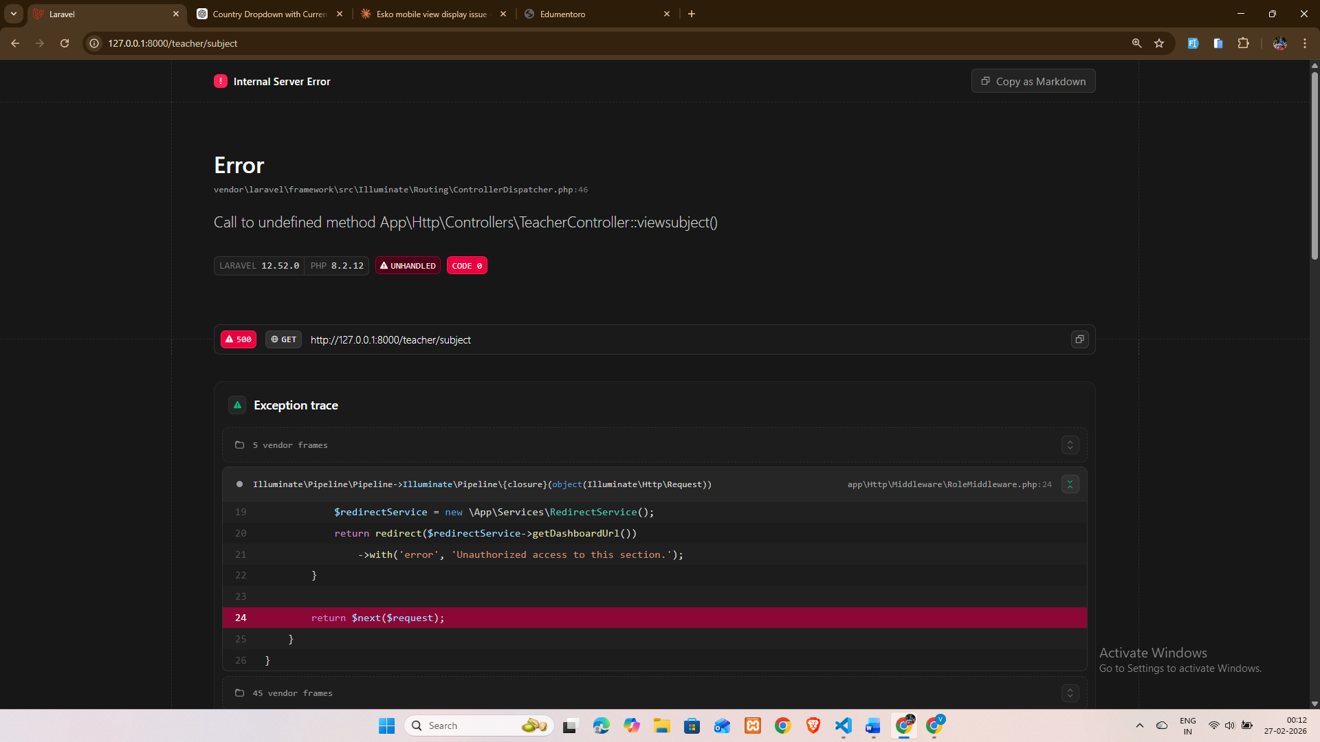This screenshot has height=742, width=1320.
Task: Open Task View on the taskbar
Action: point(571,726)
